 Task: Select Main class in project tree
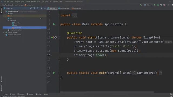pyautogui.click(x=16, y=25)
